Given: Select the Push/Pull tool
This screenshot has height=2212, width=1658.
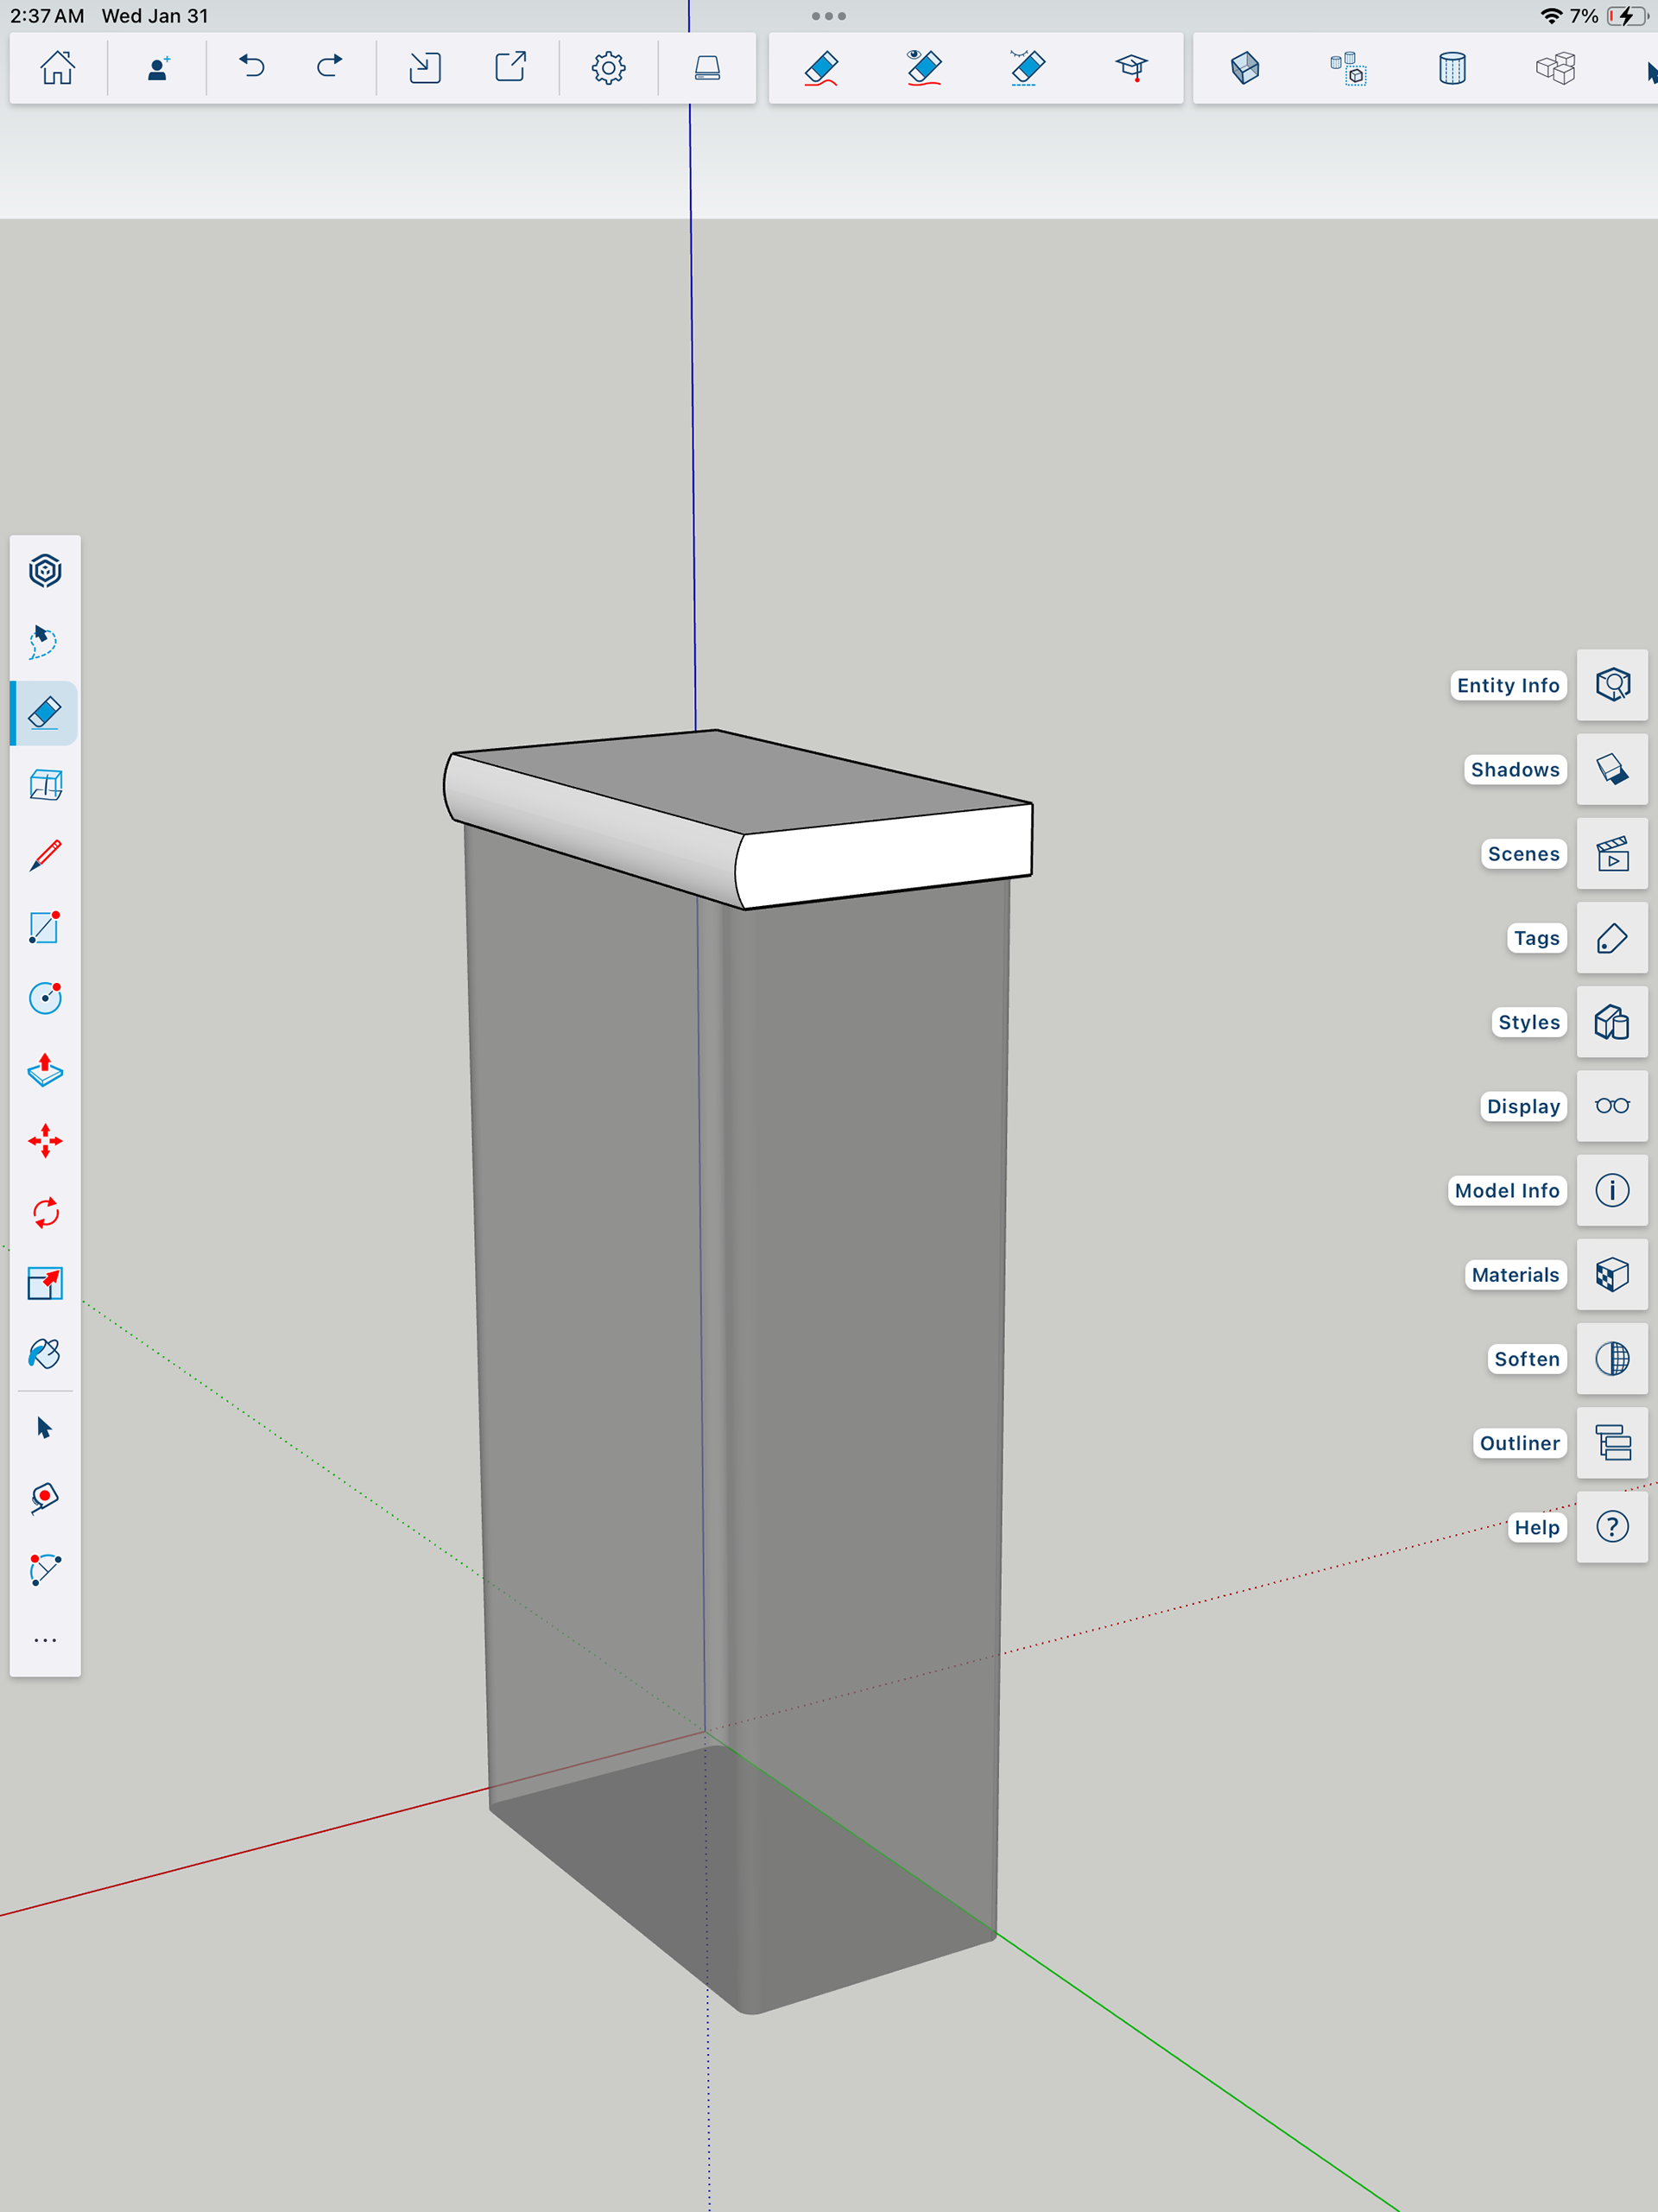Looking at the screenshot, I should click(x=45, y=1070).
